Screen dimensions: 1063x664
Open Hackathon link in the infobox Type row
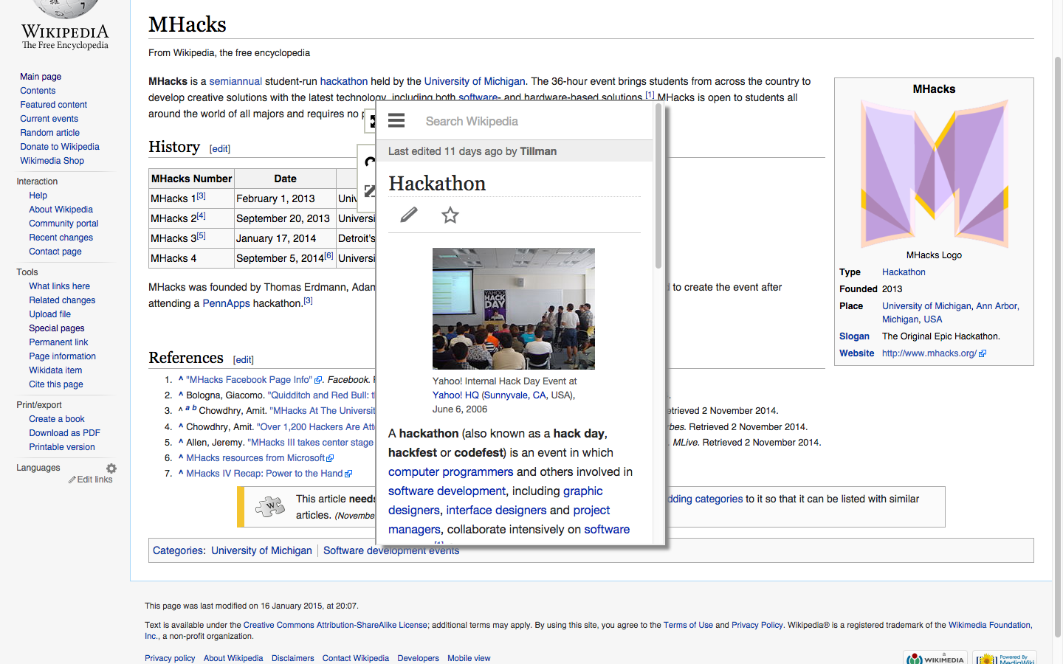(x=904, y=272)
